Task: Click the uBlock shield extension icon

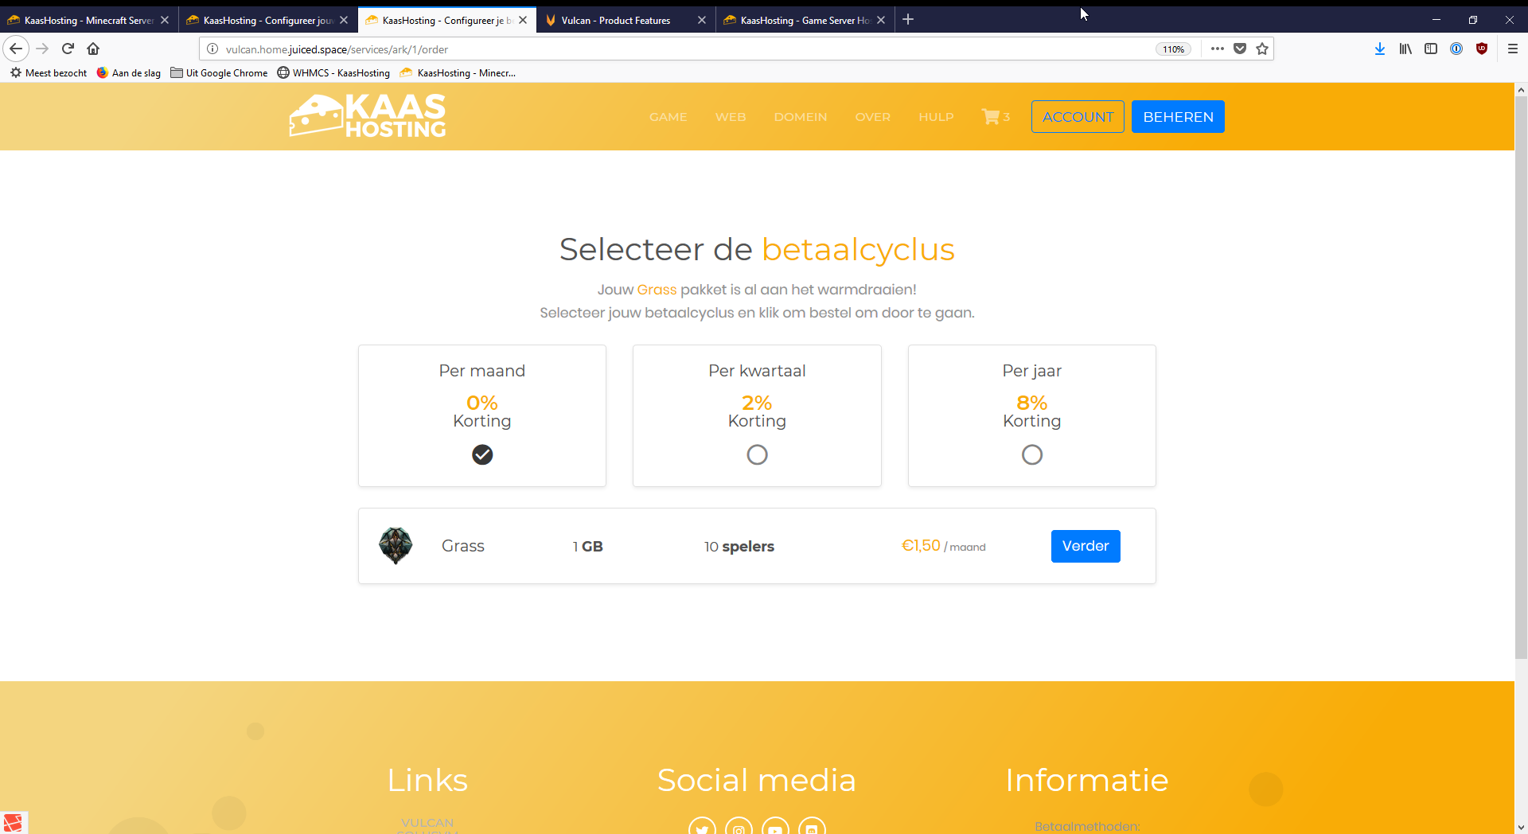Action: pyautogui.click(x=1482, y=49)
